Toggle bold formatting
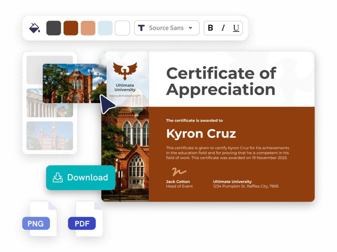Viewport: 337px width, 252px height. click(211, 28)
